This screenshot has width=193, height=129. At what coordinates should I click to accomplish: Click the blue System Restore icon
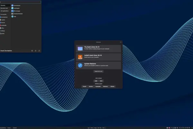pos(80,65)
